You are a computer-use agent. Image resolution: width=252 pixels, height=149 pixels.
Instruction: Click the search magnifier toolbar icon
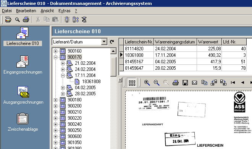coord(17,19)
